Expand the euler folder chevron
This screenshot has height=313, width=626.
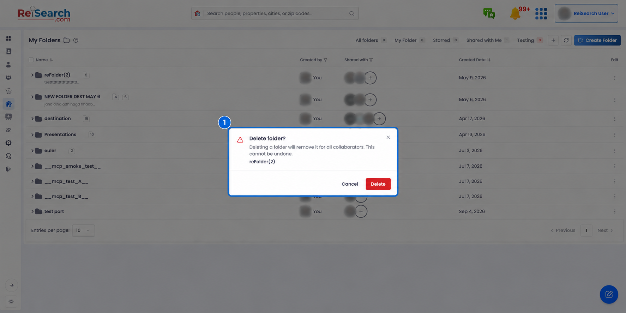[x=32, y=151]
